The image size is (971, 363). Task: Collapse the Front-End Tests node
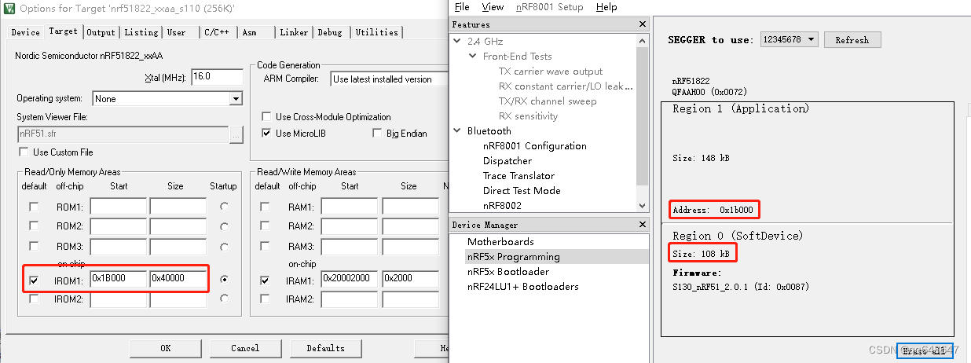(472, 56)
